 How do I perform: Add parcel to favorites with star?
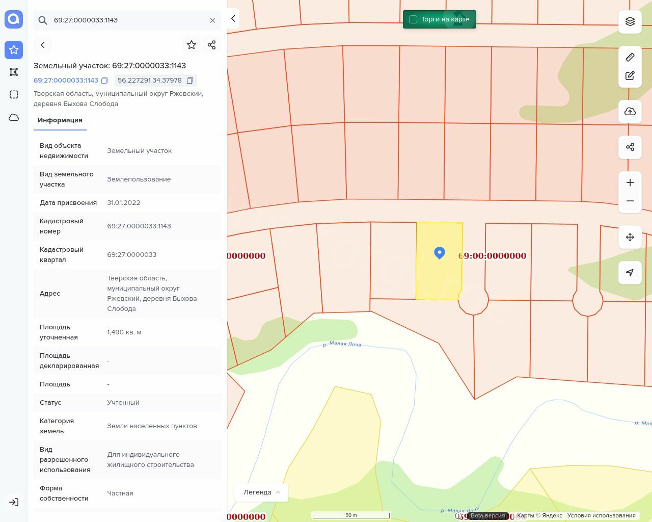tap(192, 45)
